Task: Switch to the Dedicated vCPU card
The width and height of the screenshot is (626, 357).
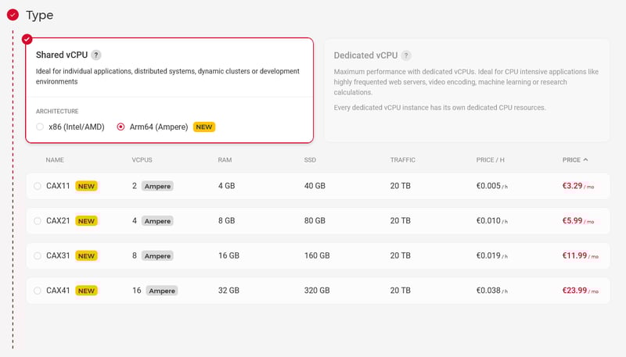Action: pos(466,90)
